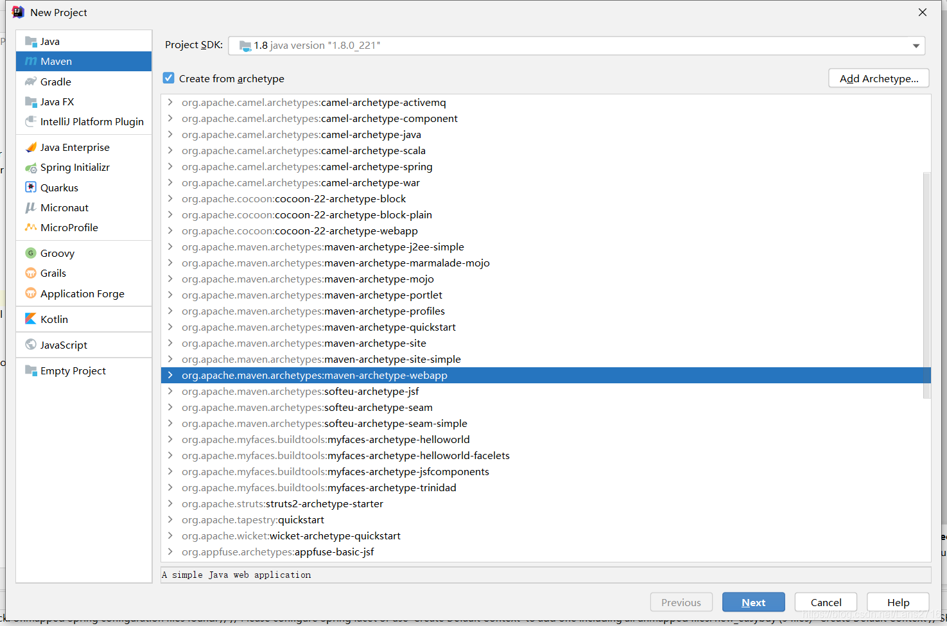Open the IntelliJ Platform Plugin category
947x626 pixels.
click(x=92, y=121)
